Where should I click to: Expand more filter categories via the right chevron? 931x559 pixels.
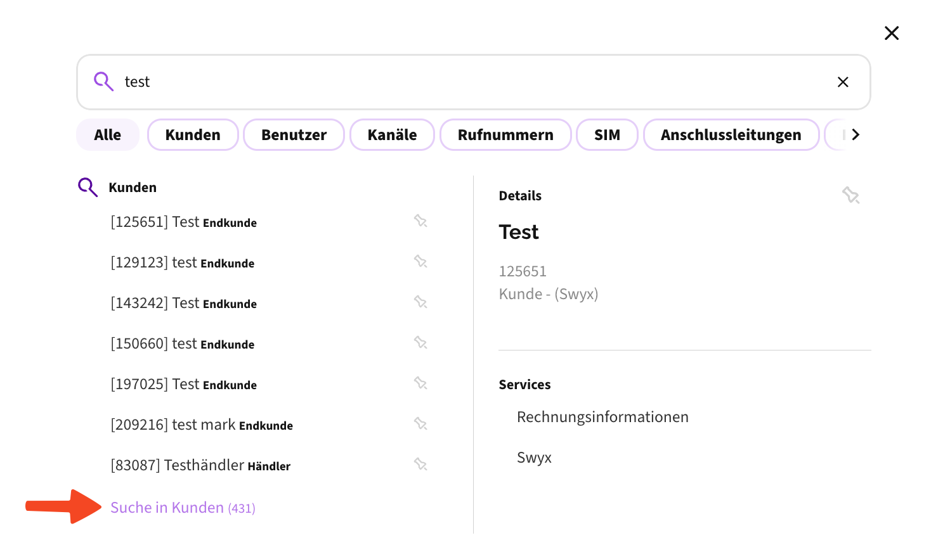tap(856, 134)
